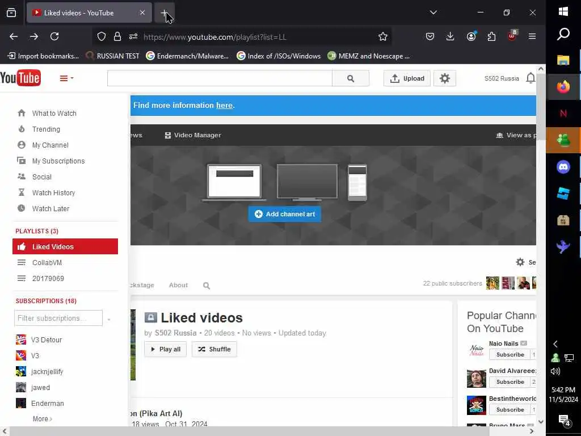Viewport: 581px width, 436px height.
Task: Open Video Manager
Action: coord(193,135)
